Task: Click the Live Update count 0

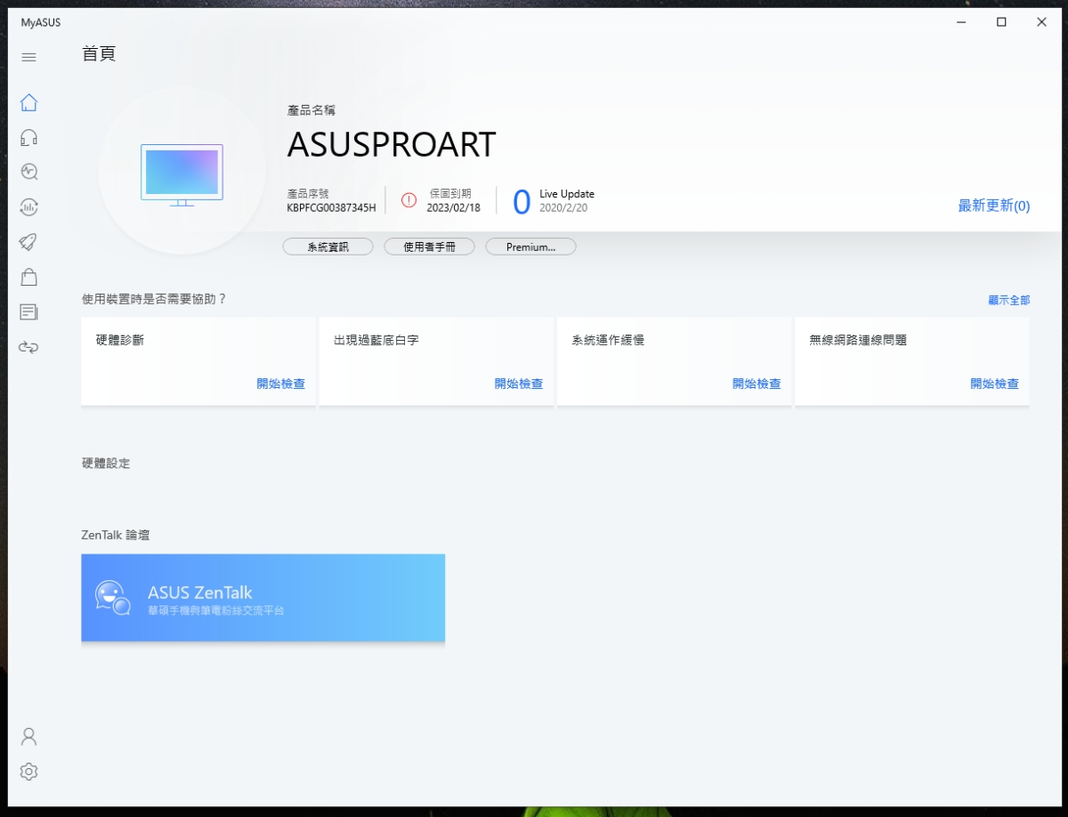Action: pos(522,202)
